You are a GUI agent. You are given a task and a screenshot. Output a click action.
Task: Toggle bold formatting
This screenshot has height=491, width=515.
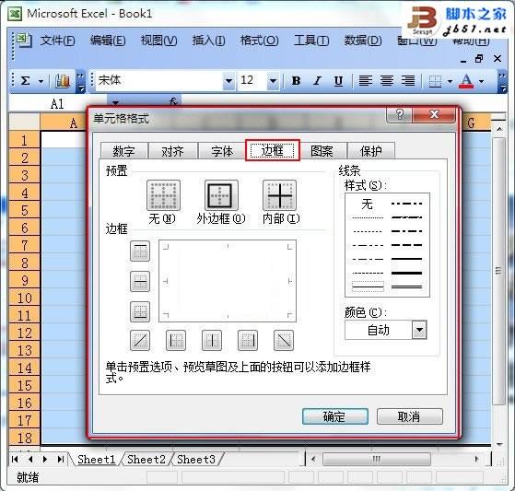296,80
